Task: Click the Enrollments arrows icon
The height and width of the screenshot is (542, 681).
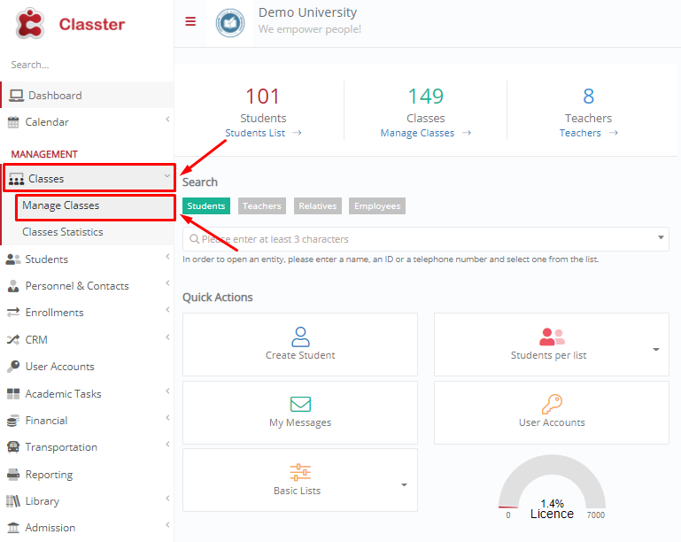Action: (13, 313)
